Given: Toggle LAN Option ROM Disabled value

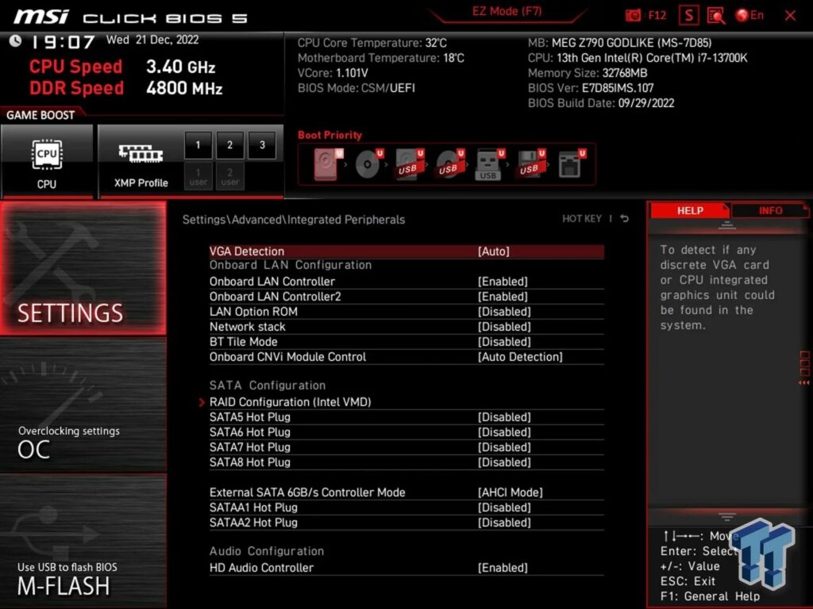Looking at the screenshot, I should pos(504,311).
